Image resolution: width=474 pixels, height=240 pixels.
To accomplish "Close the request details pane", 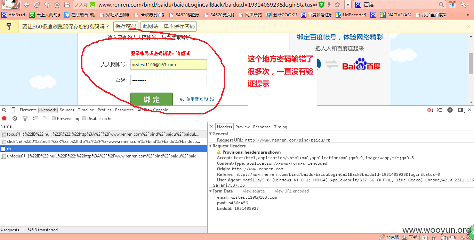I will pyautogui.click(x=211, y=127).
